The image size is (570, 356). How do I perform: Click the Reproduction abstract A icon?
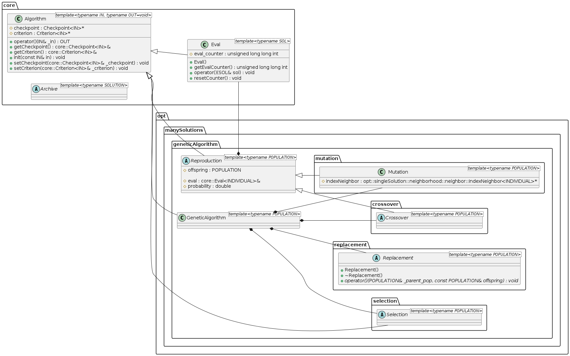point(186,161)
